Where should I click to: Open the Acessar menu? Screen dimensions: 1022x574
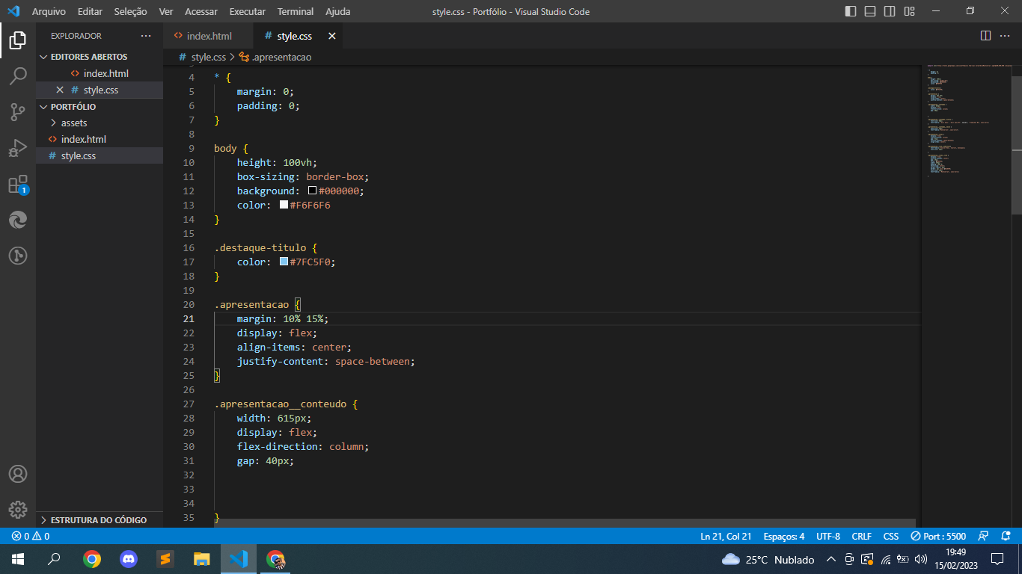click(x=201, y=11)
